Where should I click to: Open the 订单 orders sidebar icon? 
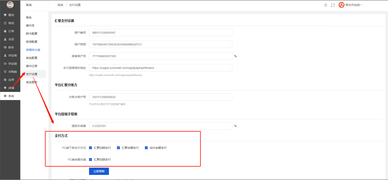[5, 31]
